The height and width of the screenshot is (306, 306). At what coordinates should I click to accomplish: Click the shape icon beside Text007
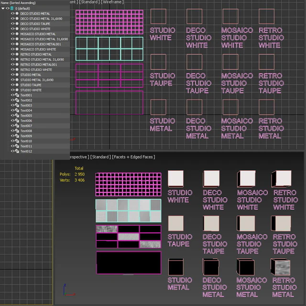pyautogui.click(x=17, y=126)
